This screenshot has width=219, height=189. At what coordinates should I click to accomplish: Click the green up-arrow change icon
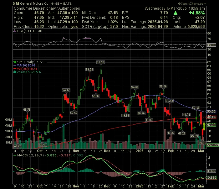click(x=176, y=13)
